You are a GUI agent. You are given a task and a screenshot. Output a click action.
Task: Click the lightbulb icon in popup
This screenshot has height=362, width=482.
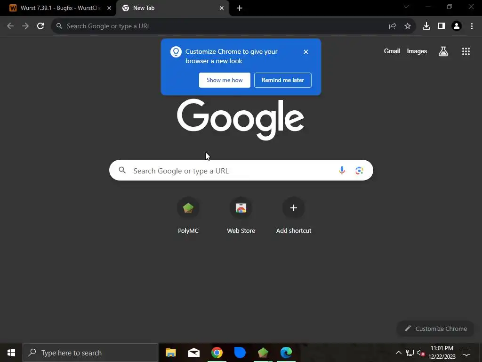click(176, 52)
